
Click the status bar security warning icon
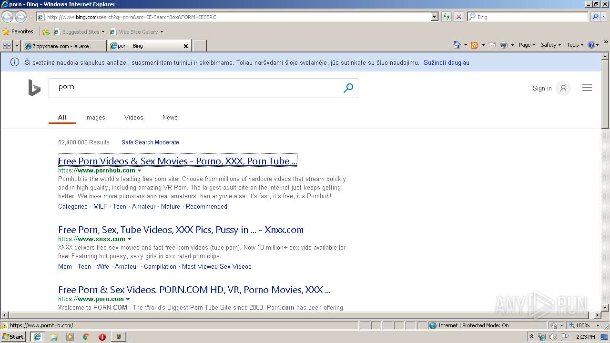click(x=5, y=326)
